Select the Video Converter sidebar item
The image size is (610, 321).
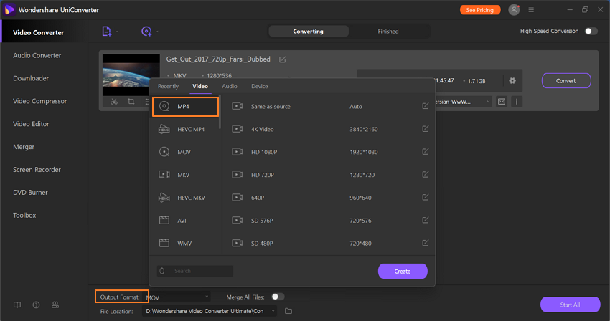[44, 33]
